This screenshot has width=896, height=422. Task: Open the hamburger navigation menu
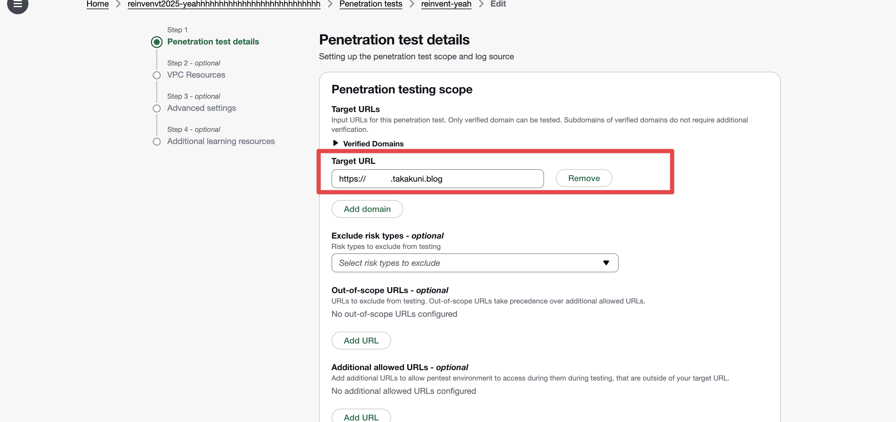pyautogui.click(x=17, y=4)
